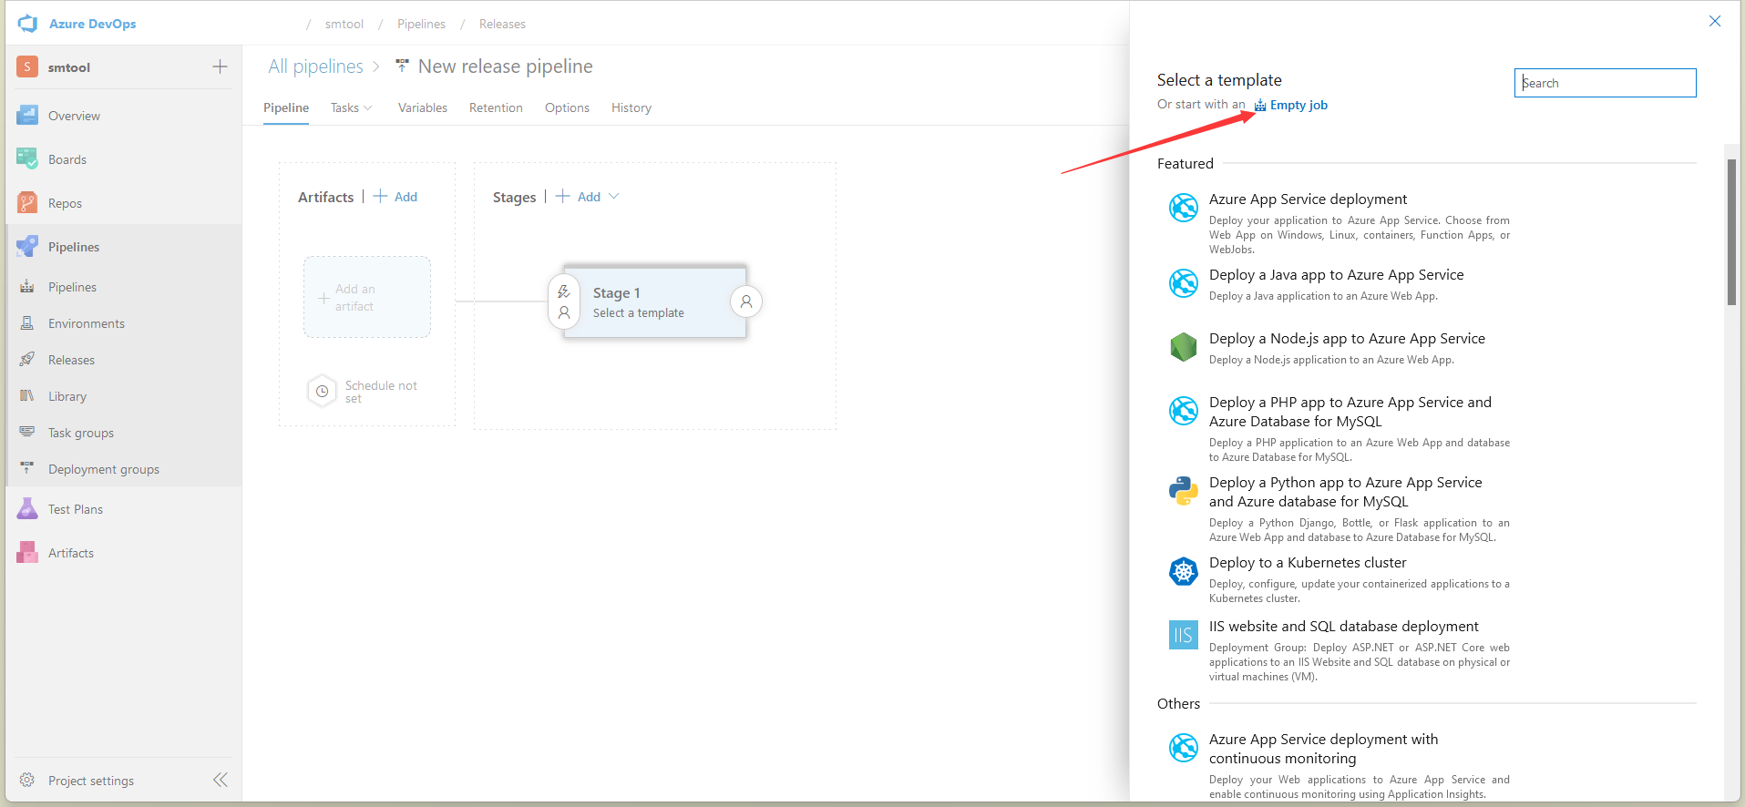The image size is (1745, 807).
Task: Open the Stages Add dropdown arrow
Action: [x=613, y=197]
